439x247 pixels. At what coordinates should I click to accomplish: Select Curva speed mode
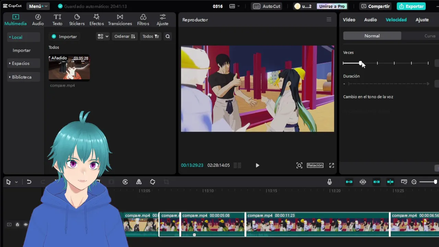coord(430,36)
